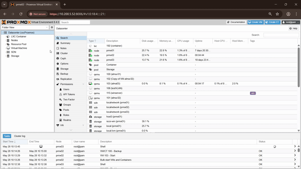
Task: Expand the Virtual Machine tree node
Action: [5, 48]
